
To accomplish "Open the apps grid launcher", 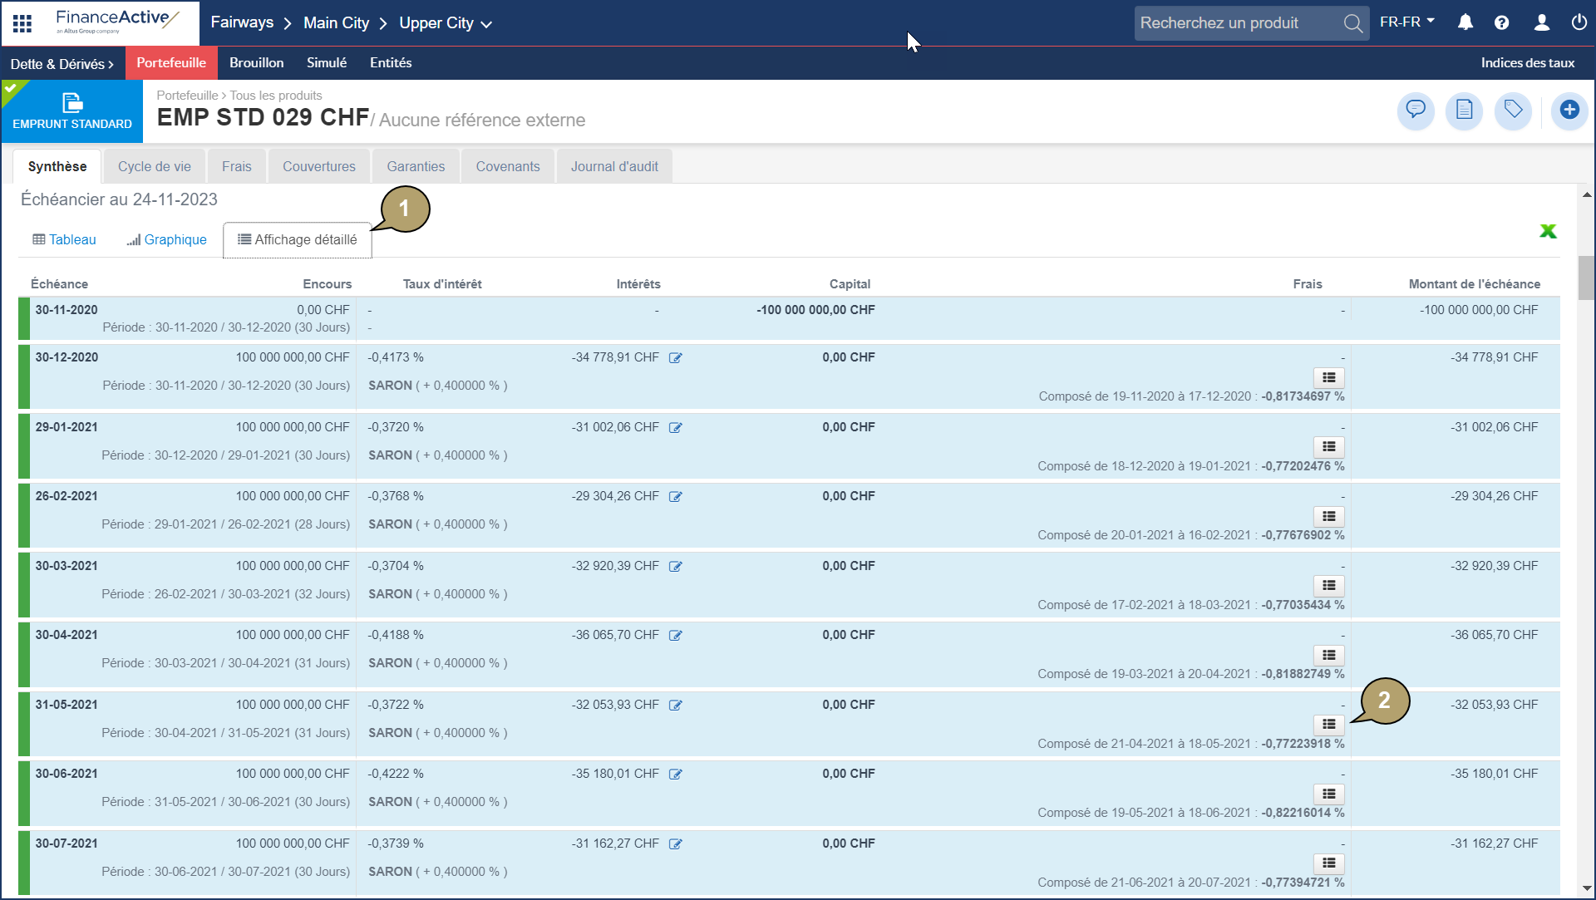I will click(x=22, y=23).
